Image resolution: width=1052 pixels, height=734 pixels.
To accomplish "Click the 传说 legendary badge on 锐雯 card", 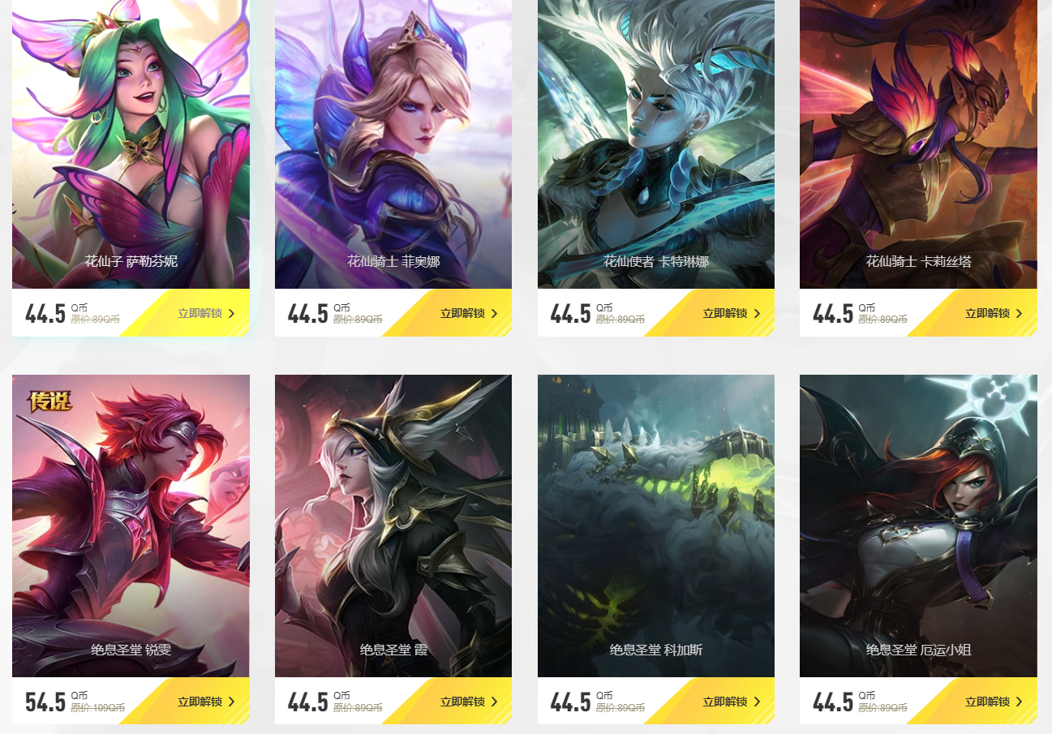I will [x=50, y=401].
